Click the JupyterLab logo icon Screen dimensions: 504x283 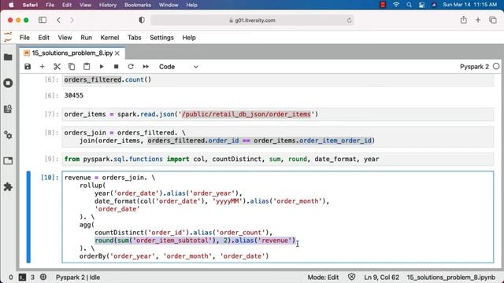click(x=8, y=37)
